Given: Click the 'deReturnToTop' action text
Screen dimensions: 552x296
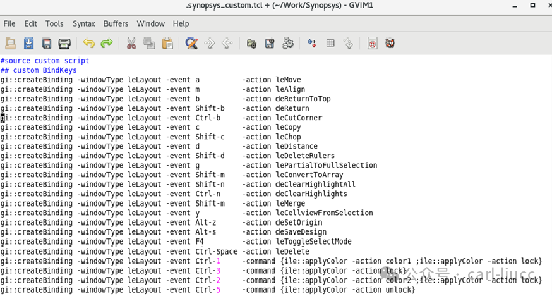Looking at the screenshot, I should click(303, 99).
